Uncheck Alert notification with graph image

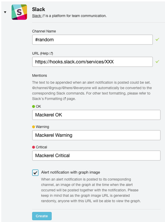35,173
